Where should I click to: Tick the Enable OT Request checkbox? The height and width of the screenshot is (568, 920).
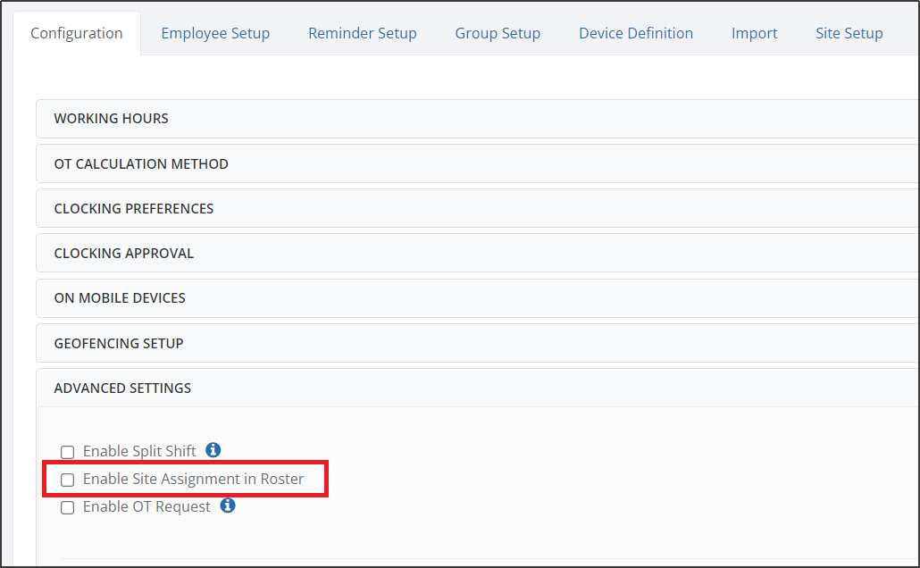68,507
